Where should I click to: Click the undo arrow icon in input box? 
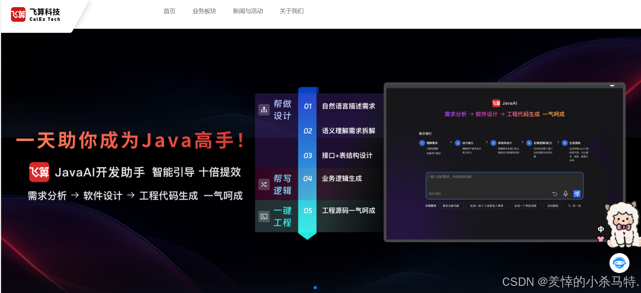[x=555, y=194]
